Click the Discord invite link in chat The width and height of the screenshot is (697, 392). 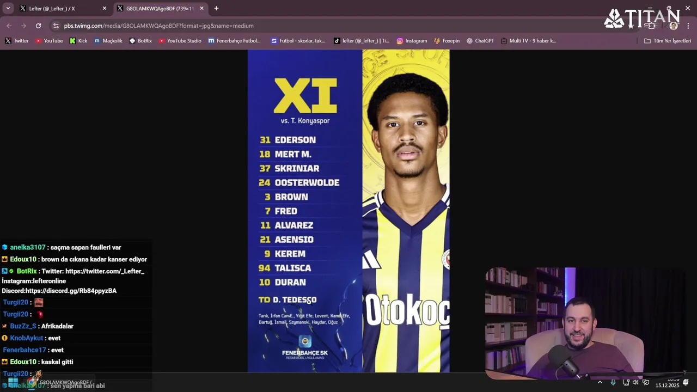(x=71, y=291)
